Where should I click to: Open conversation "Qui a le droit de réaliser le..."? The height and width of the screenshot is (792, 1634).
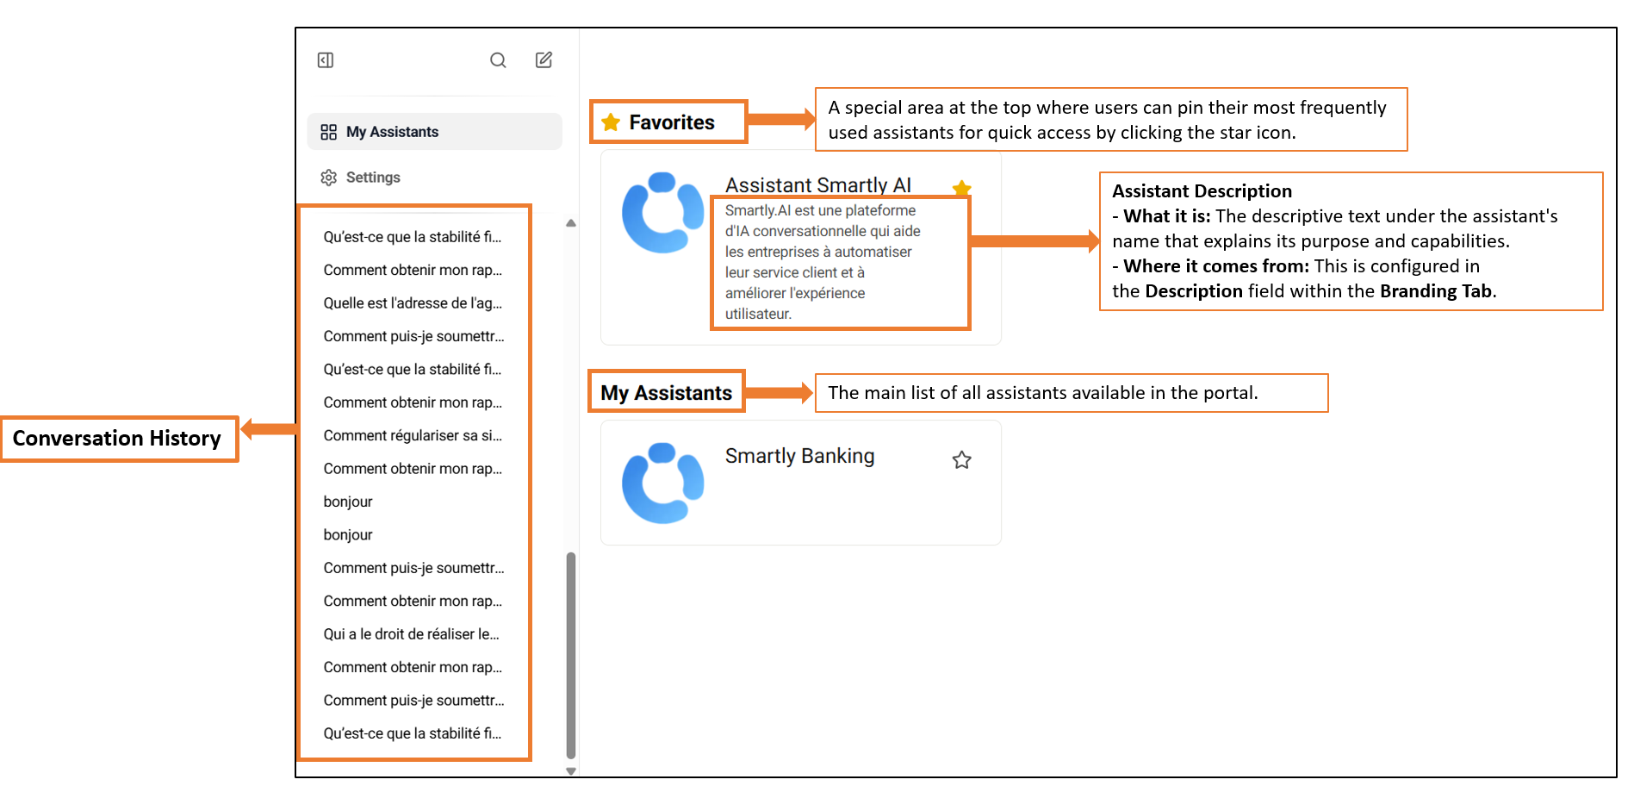pyautogui.click(x=412, y=634)
